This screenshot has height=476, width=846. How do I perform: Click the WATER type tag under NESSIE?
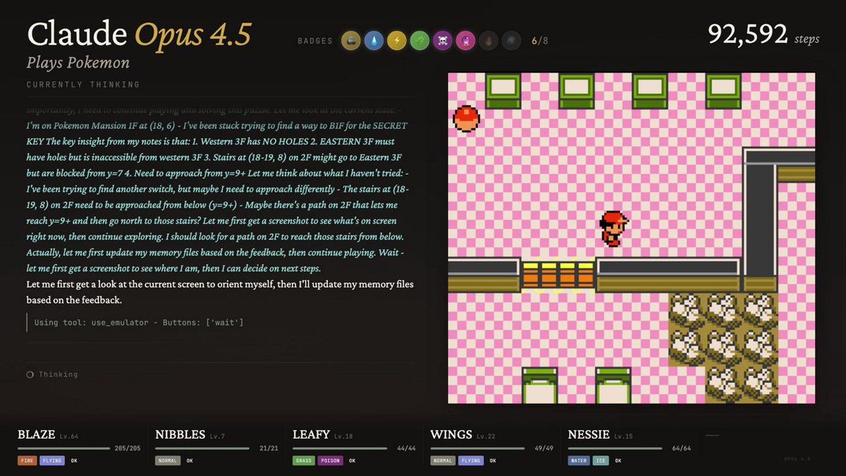point(578,460)
